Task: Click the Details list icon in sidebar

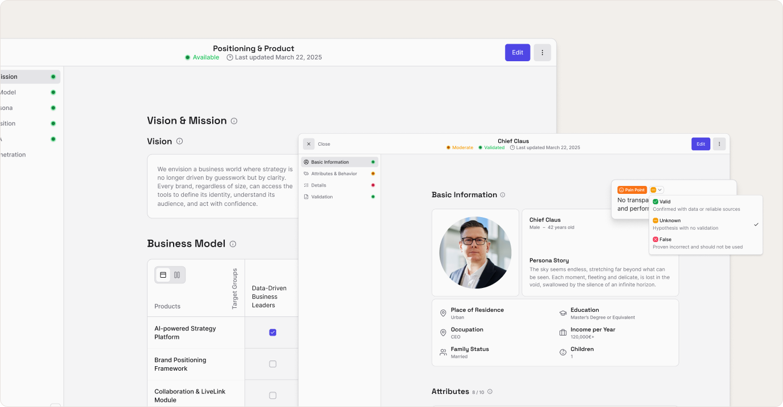Action: 306,185
